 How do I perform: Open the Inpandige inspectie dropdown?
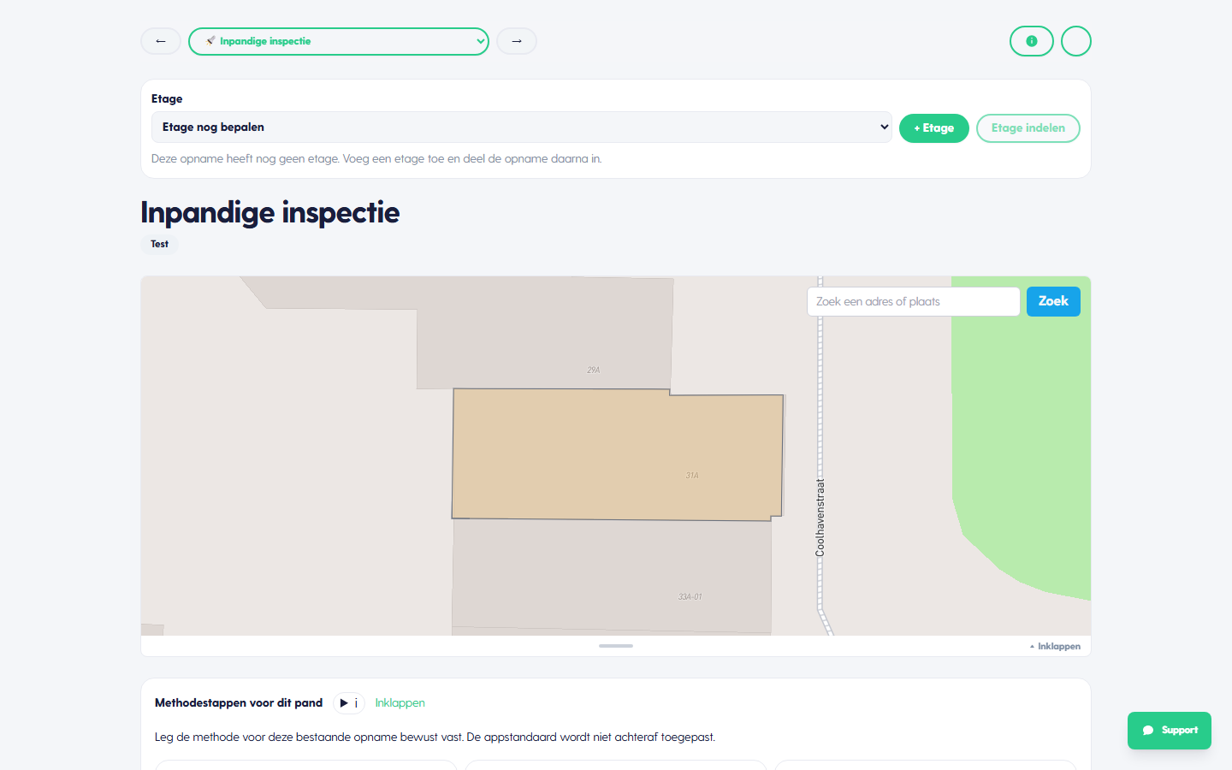[339, 41]
